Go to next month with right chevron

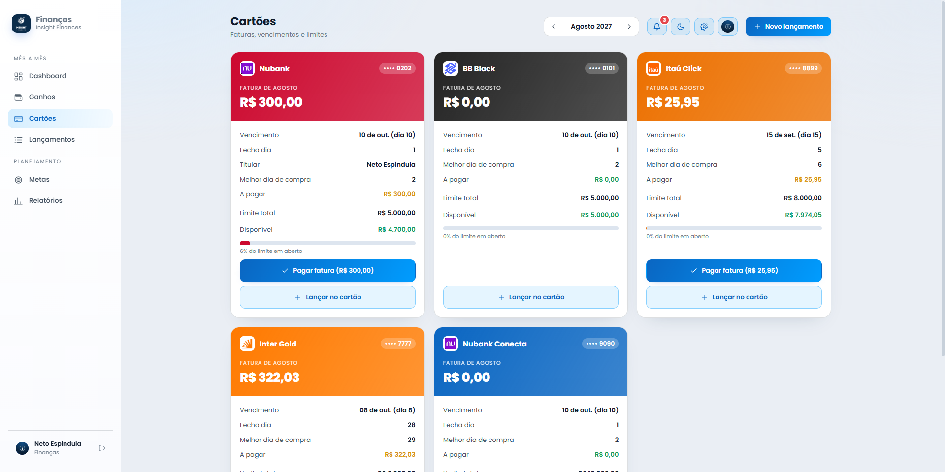coord(629,27)
